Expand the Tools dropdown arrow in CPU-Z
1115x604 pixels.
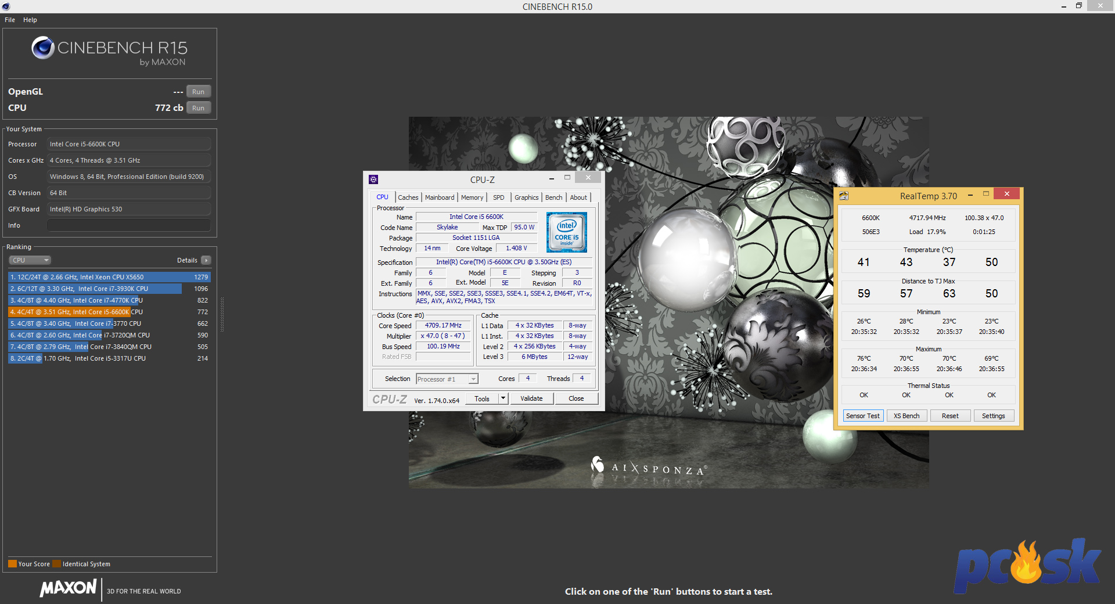pyautogui.click(x=503, y=398)
